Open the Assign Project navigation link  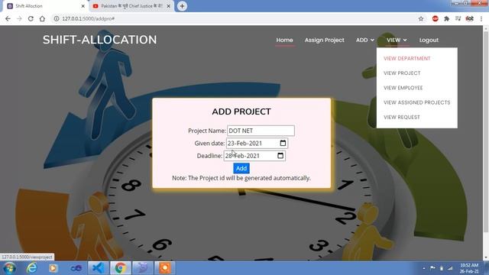pyautogui.click(x=324, y=40)
